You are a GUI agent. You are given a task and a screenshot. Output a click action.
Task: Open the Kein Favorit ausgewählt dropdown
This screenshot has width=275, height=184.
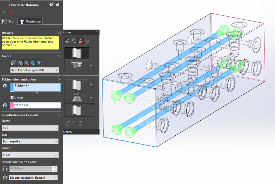click(x=35, y=70)
